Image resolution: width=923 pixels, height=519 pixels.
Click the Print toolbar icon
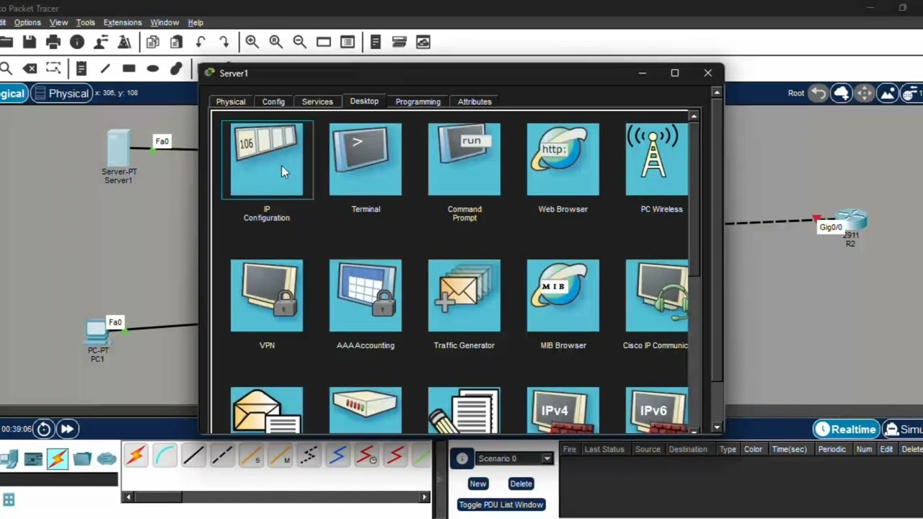click(53, 43)
